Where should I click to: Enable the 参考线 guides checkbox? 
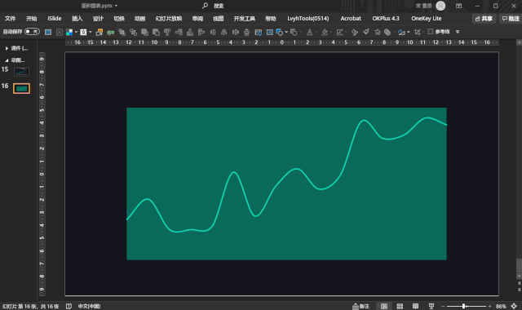[431, 32]
